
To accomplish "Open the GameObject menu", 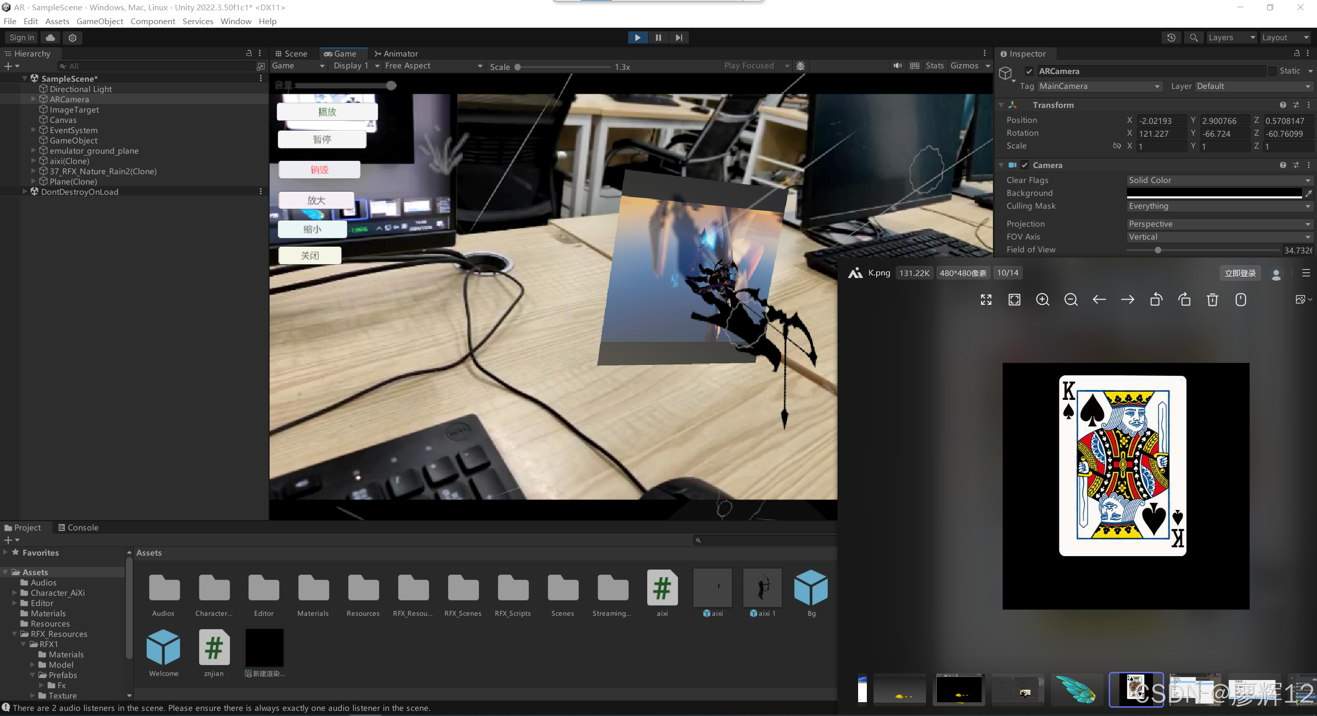I will pos(100,21).
